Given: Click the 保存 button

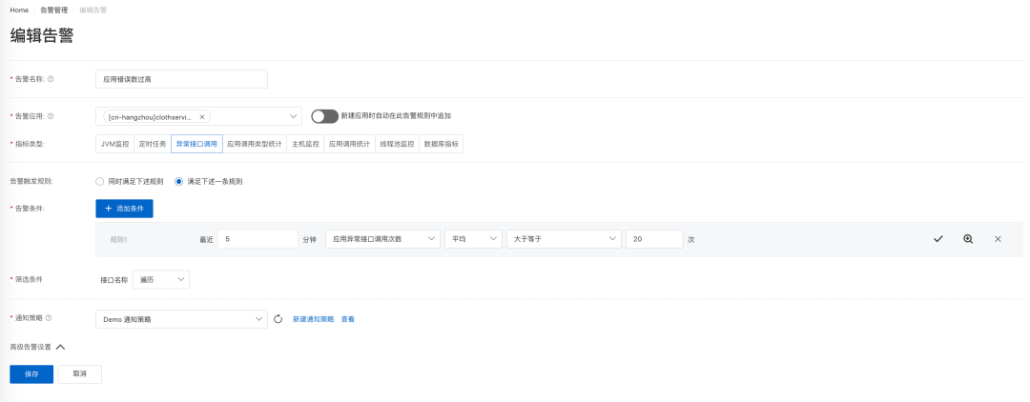Looking at the screenshot, I should tap(31, 373).
